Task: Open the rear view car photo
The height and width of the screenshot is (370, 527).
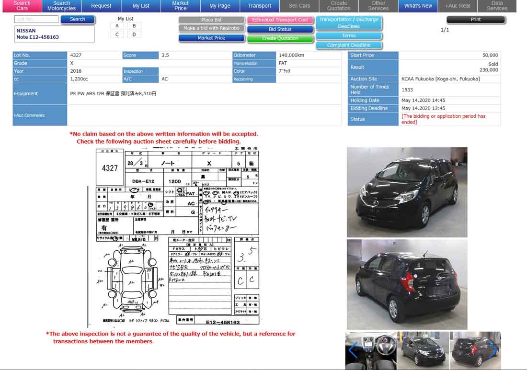Action: 407,284
